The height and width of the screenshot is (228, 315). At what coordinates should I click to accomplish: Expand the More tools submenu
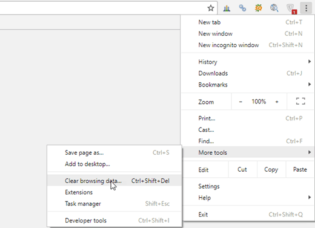(x=248, y=152)
